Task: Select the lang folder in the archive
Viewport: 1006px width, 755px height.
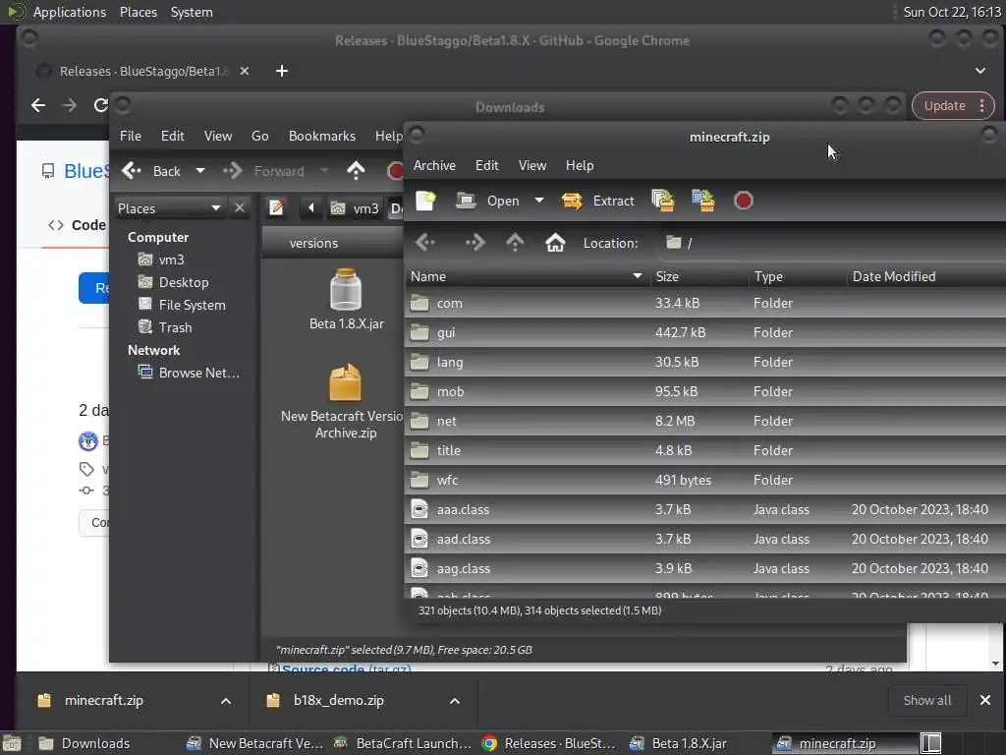Action: pyautogui.click(x=704, y=362)
